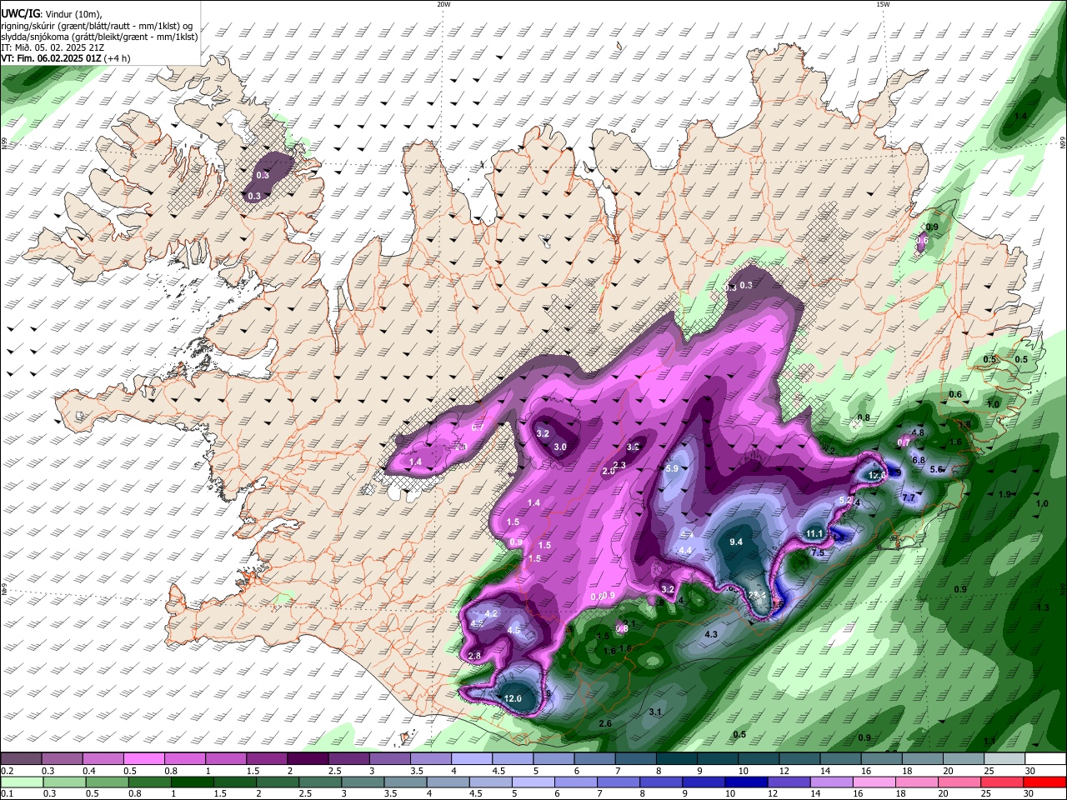
Task: Click the '7.5' precipitation value
Action: [x=818, y=552]
